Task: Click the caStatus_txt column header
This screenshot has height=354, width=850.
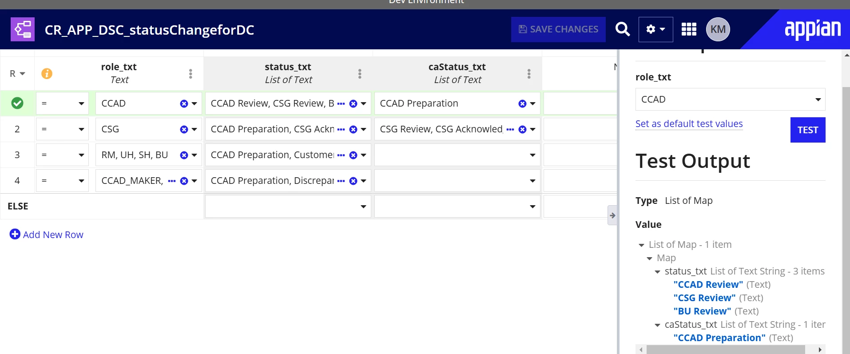Action: (x=457, y=73)
